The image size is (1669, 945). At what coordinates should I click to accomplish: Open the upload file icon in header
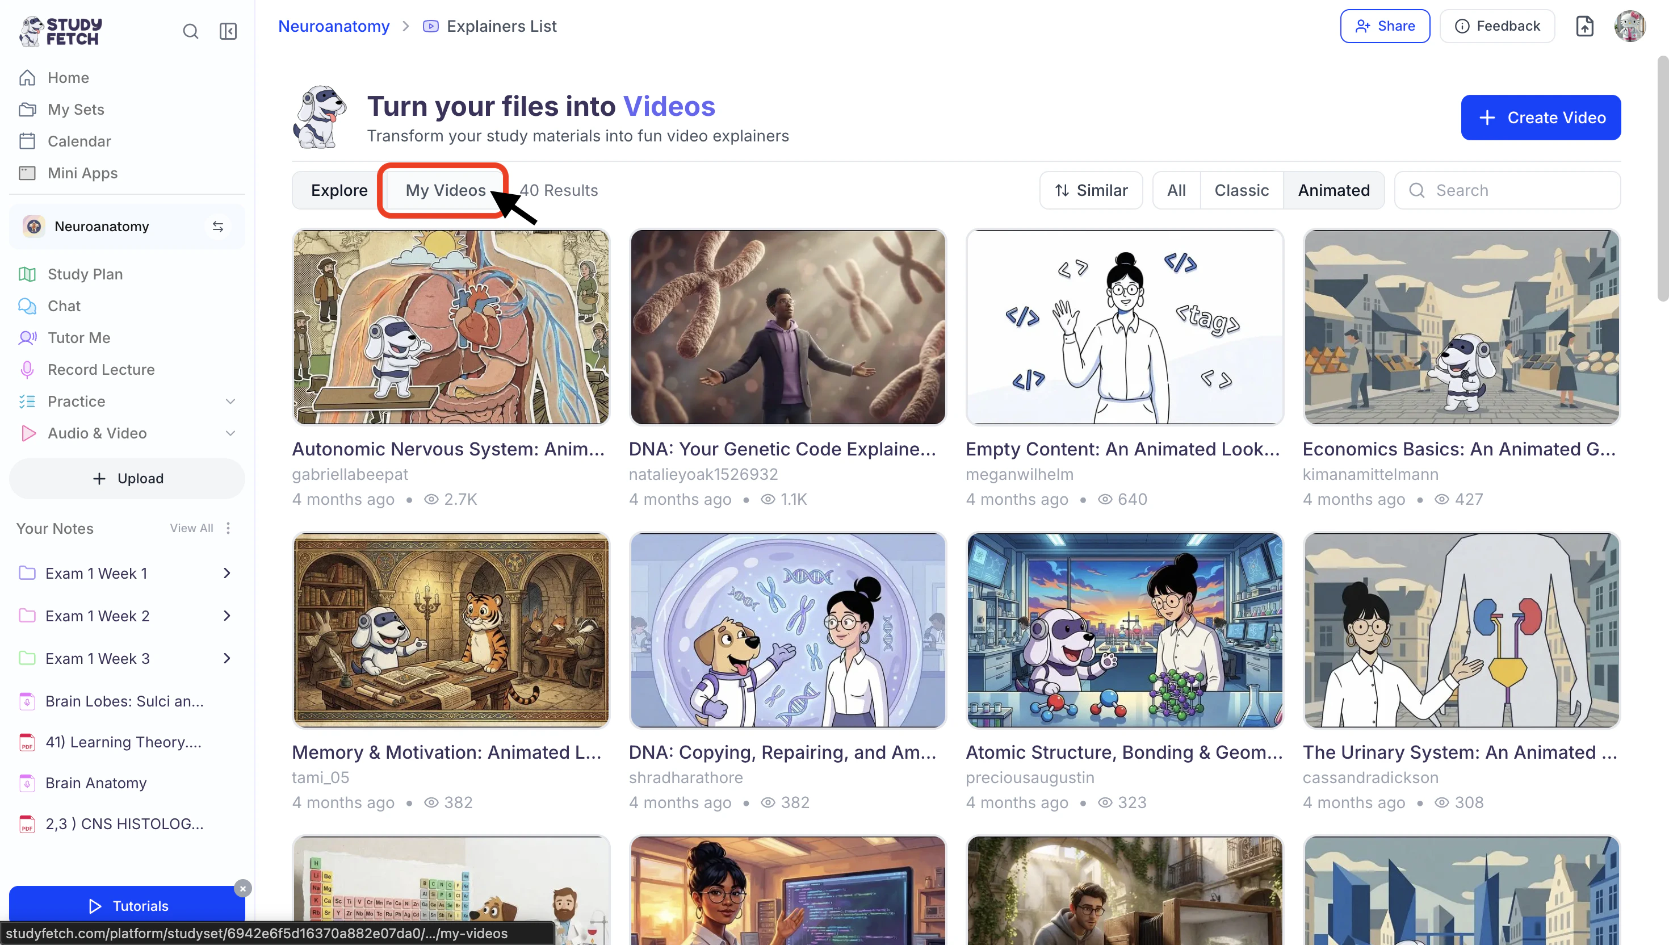[1584, 26]
